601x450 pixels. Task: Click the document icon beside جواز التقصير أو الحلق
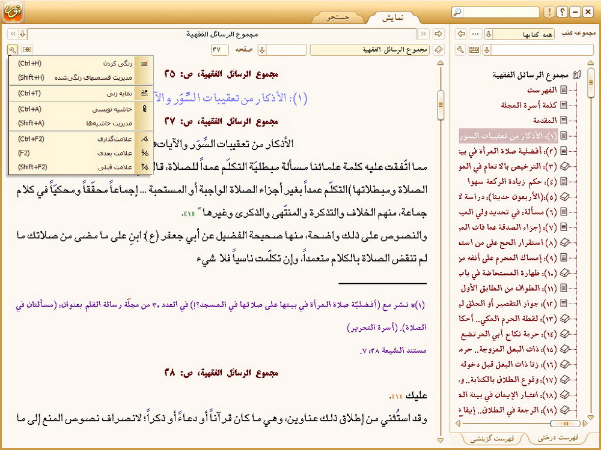(564, 303)
